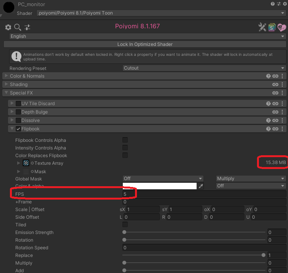Collapse the Flipbook section
This screenshot has height=273, width=288.
pos(12,128)
